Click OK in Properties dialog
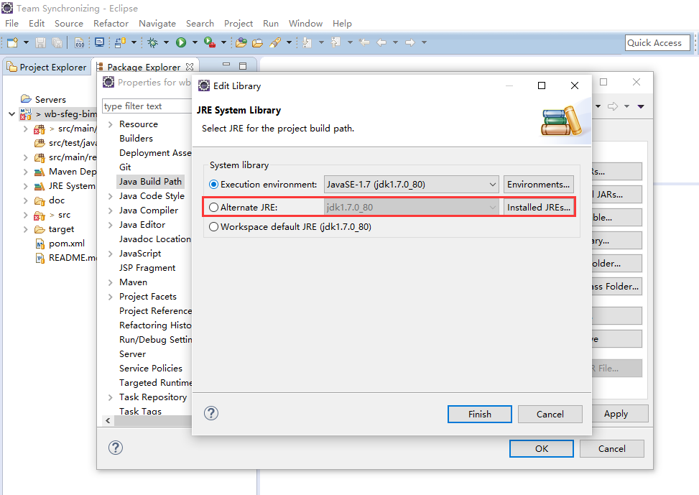 point(542,448)
